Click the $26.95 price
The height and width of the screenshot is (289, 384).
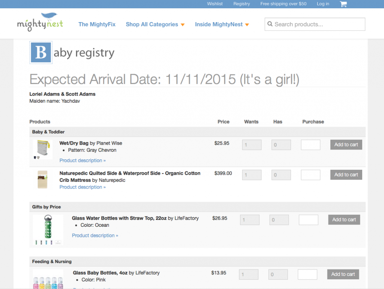[220, 218]
